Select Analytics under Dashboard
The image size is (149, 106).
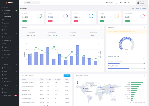(6, 14)
